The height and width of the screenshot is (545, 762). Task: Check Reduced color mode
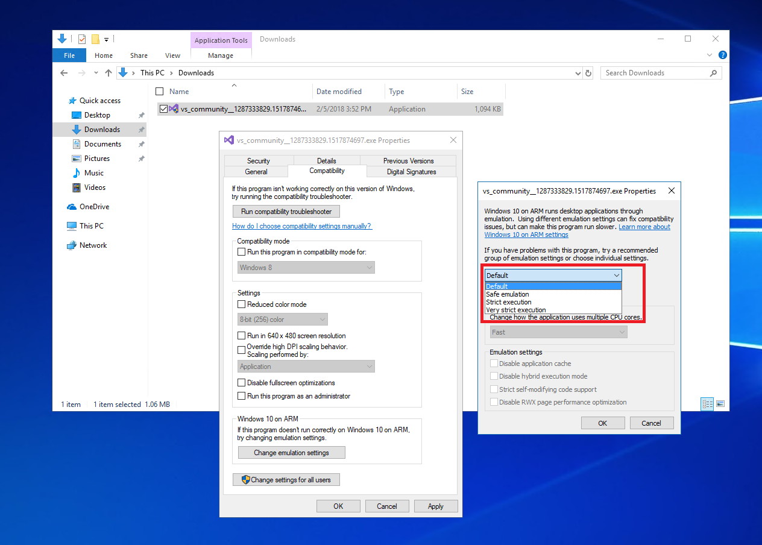pos(242,304)
